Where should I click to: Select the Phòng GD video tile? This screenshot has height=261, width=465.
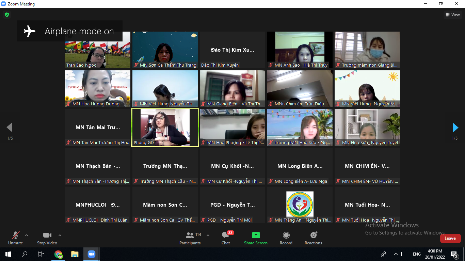[x=165, y=127]
